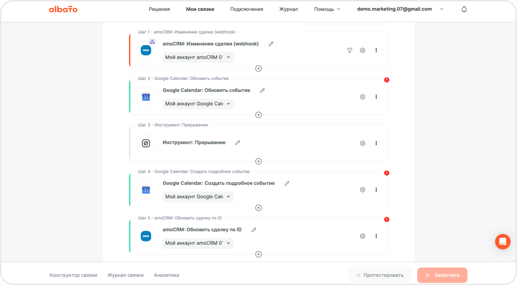Viewport: 517px width, 285px height.
Task: Open settings gear for Step 1 amoCRM webhook
Action: (x=363, y=50)
